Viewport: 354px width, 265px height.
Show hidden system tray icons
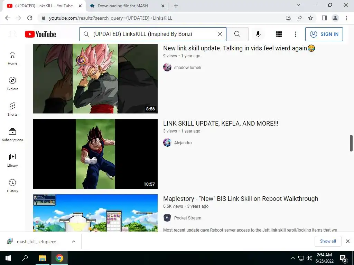pos(292,258)
